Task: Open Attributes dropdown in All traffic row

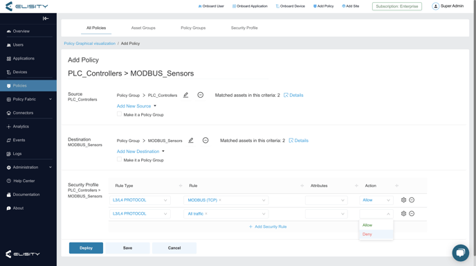Action: pyautogui.click(x=327, y=214)
